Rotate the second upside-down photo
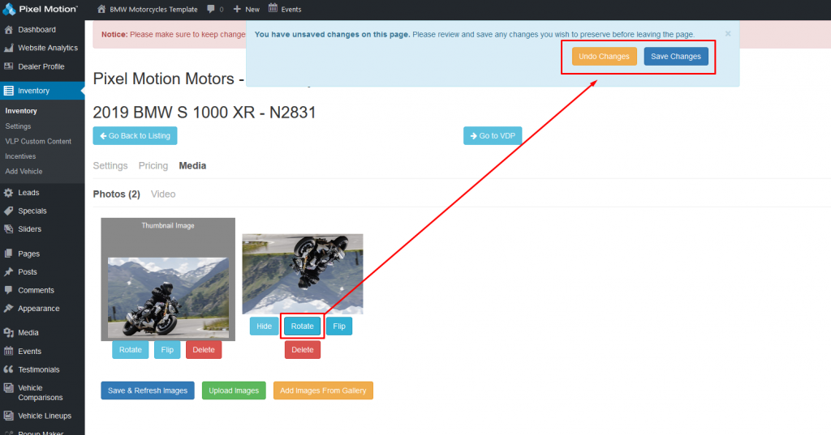Screen dimensions: 831x435 coord(302,326)
